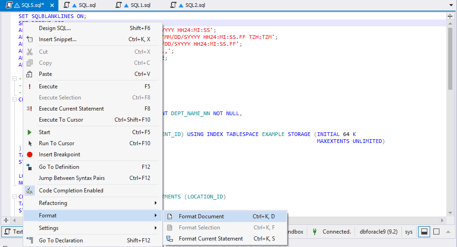The image size is (457, 247).
Task: Collapse the first comment block in gutter
Action: (14, 78)
